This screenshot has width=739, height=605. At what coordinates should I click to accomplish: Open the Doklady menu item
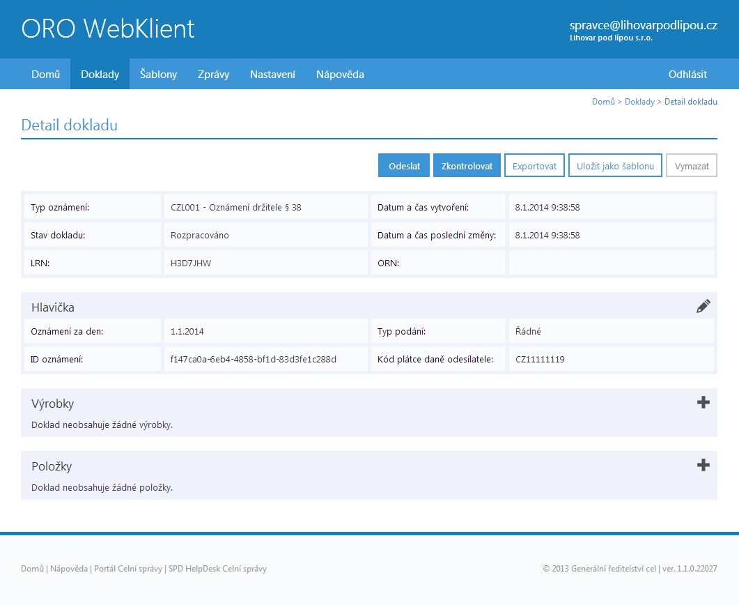(100, 74)
